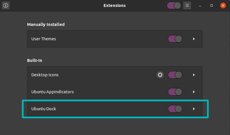Toggle the Ubuntu AppIndicators switch
Screen dimensions: 230x135
pos(175,92)
